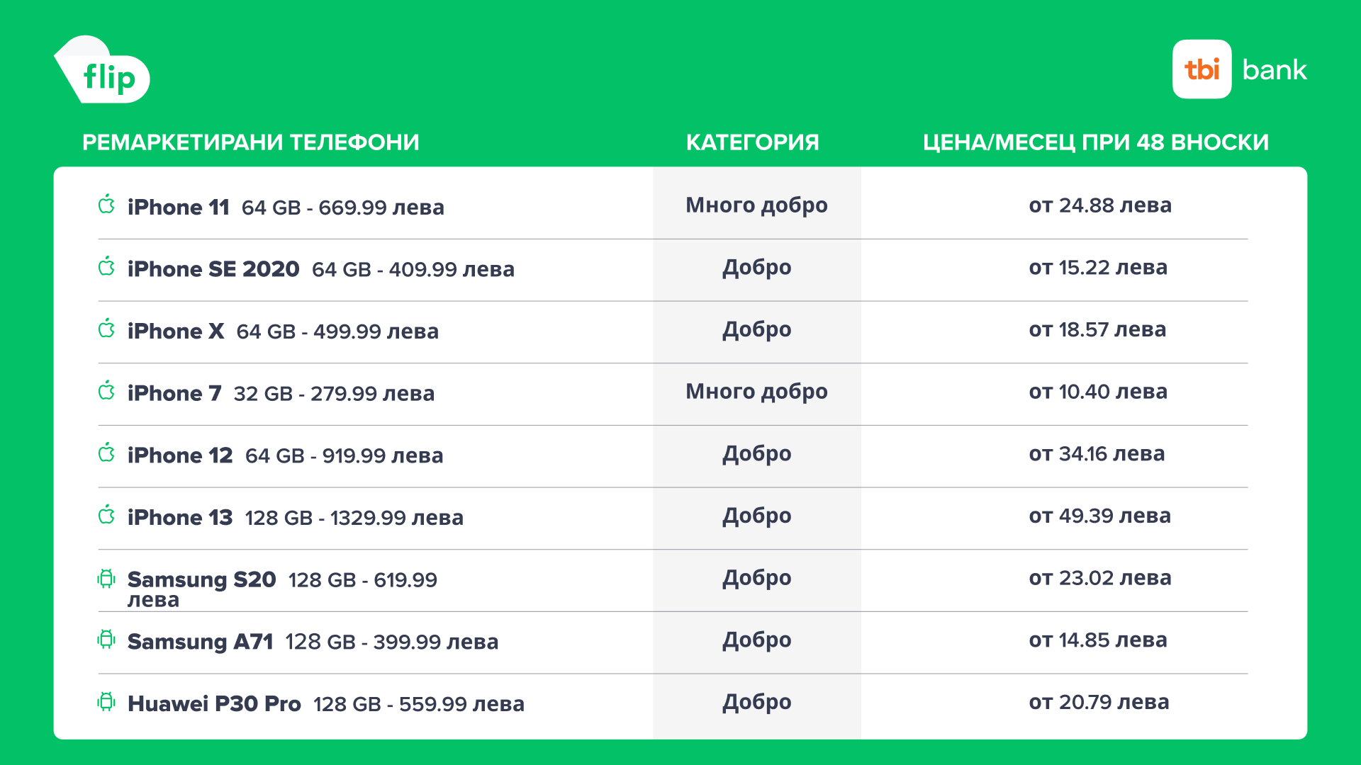Screen dimensions: 1361x765
Task: Click the от 15.22 лева monthly price
Action: pos(1097,268)
